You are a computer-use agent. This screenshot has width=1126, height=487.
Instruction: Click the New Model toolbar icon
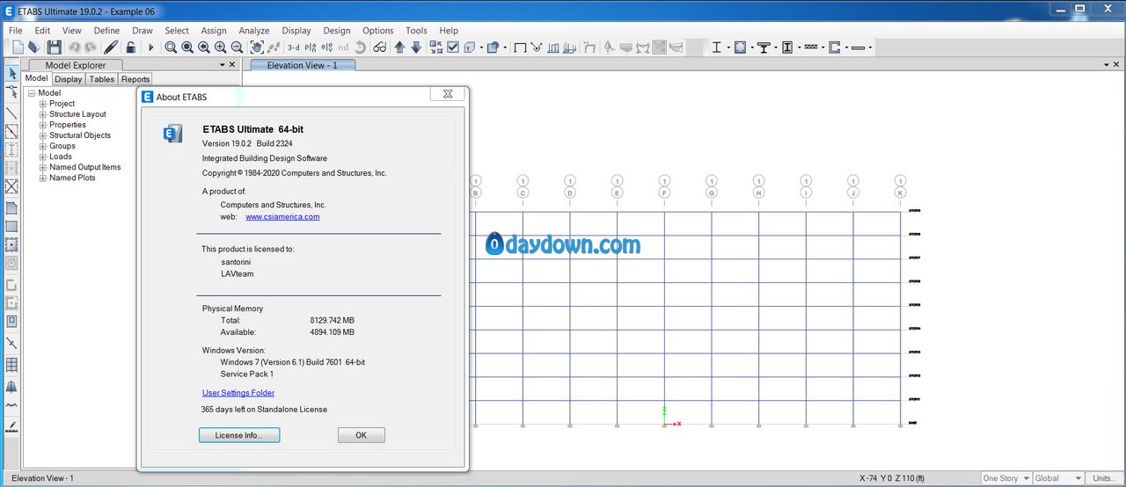pos(17,47)
